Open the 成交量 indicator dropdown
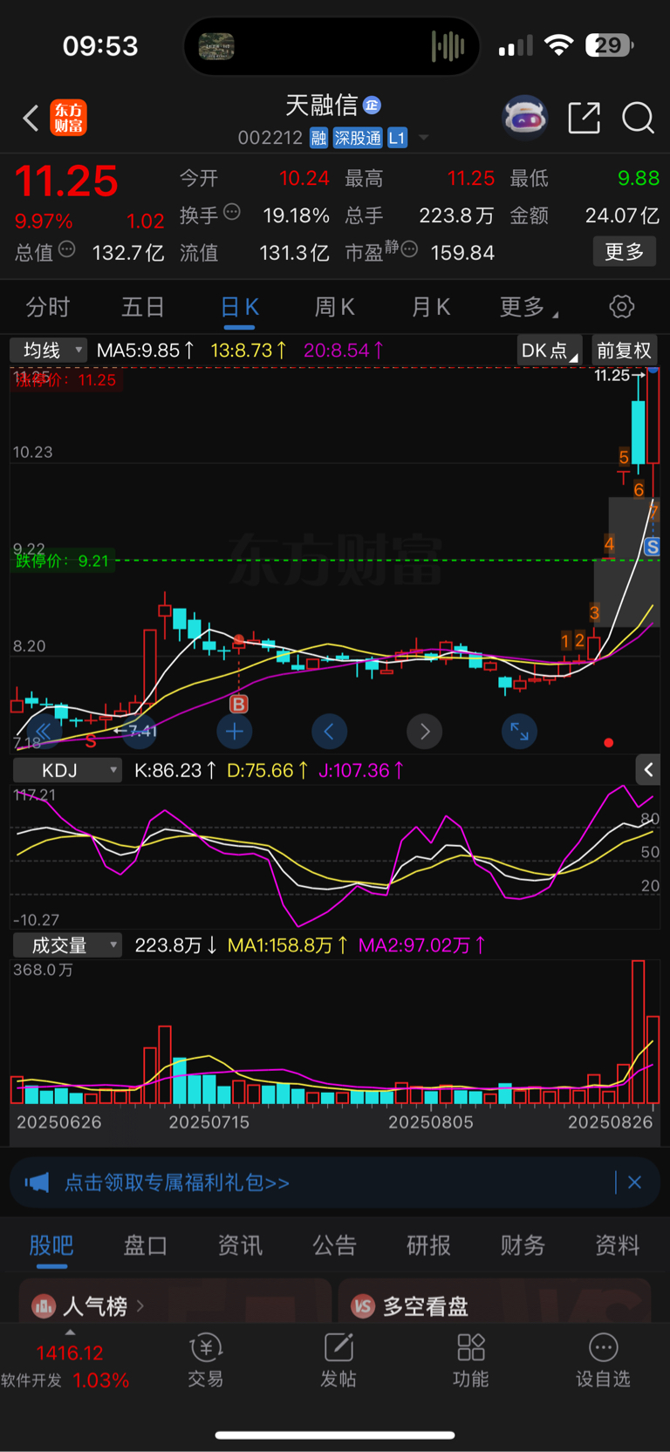Image resolution: width=670 pixels, height=1452 pixels. pos(67,945)
